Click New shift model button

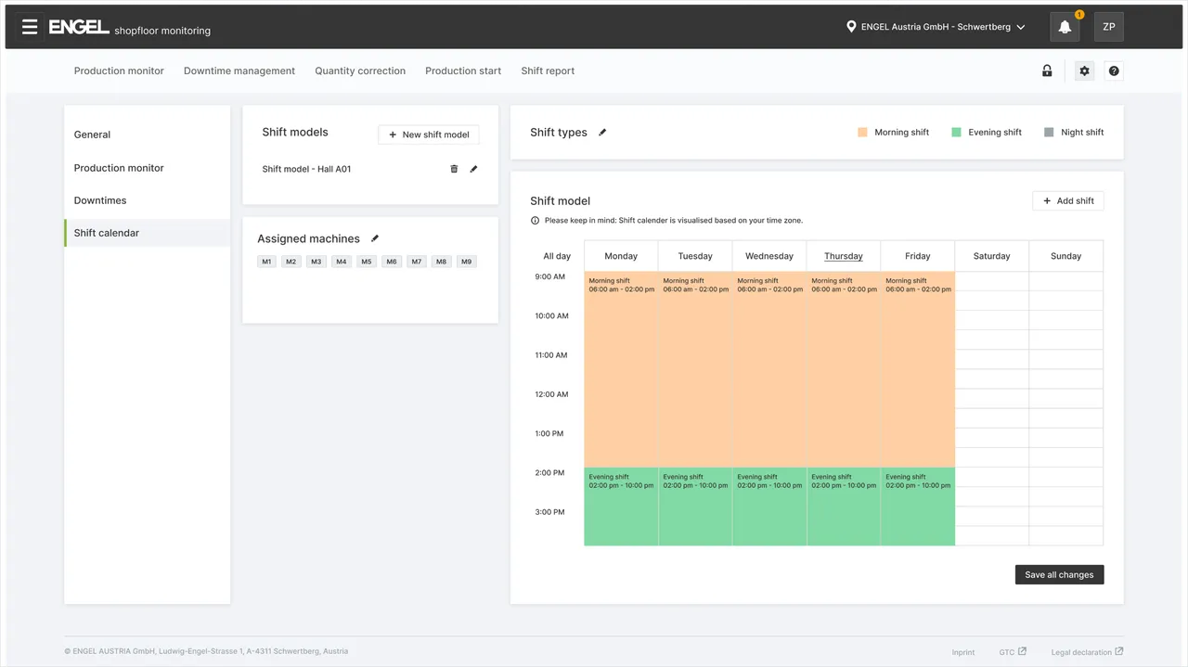click(429, 135)
